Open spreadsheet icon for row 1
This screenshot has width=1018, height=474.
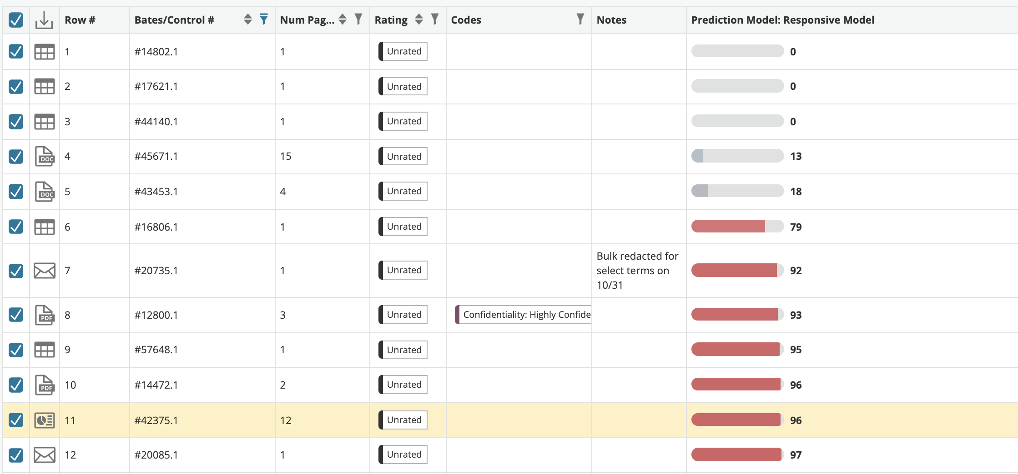point(45,52)
